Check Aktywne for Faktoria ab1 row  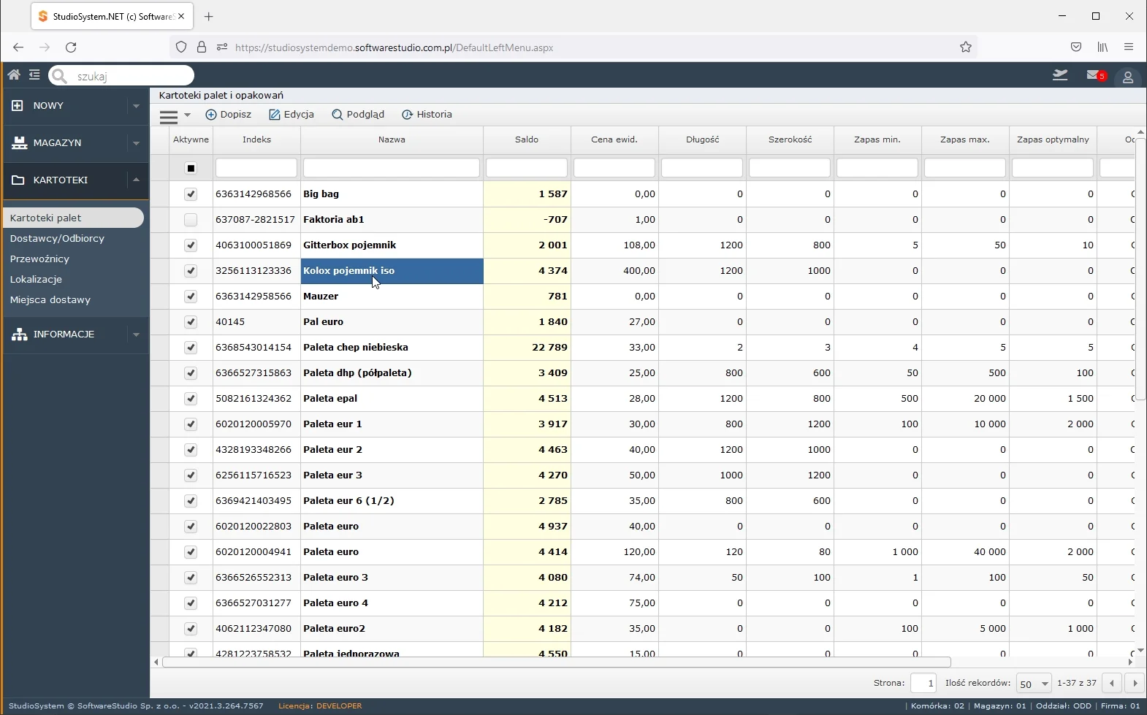coord(191,220)
